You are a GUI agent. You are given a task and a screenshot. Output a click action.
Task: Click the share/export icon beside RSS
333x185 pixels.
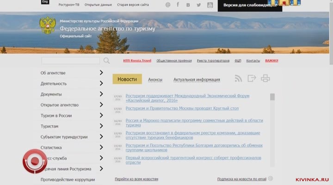[252, 79]
